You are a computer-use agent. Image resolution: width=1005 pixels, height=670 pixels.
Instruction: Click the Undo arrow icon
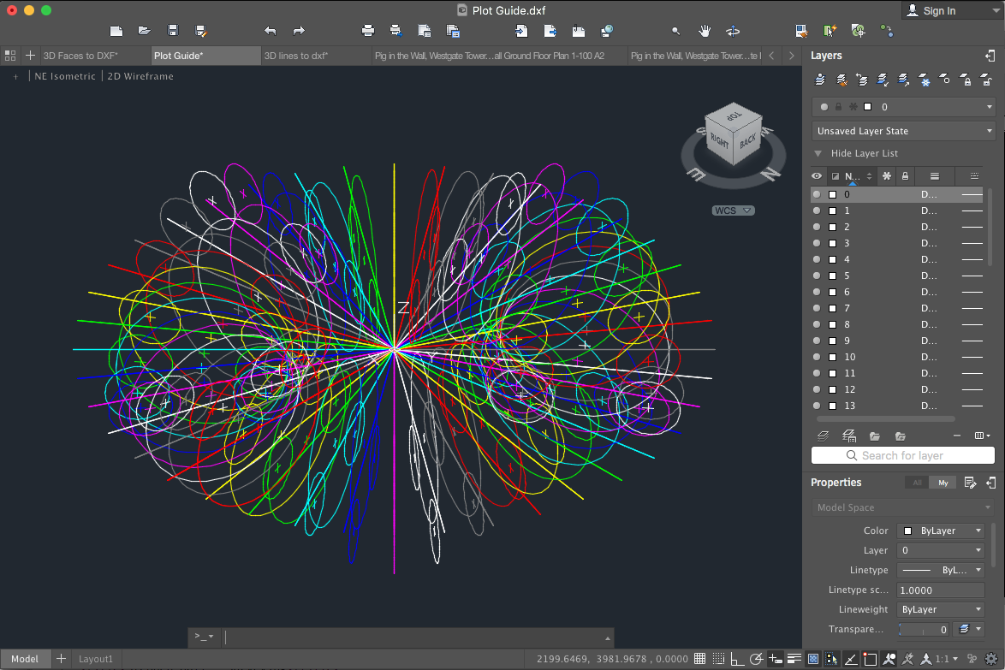click(x=271, y=31)
